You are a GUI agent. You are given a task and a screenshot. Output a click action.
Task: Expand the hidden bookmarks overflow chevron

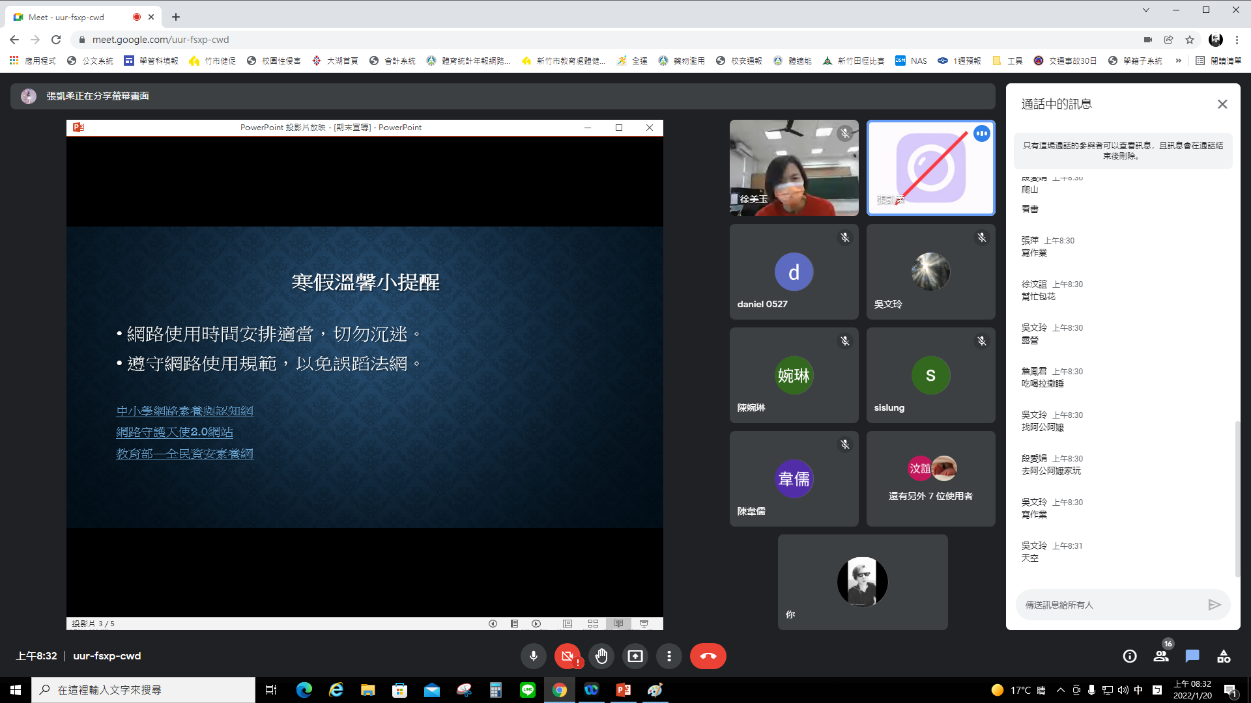click(1178, 61)
